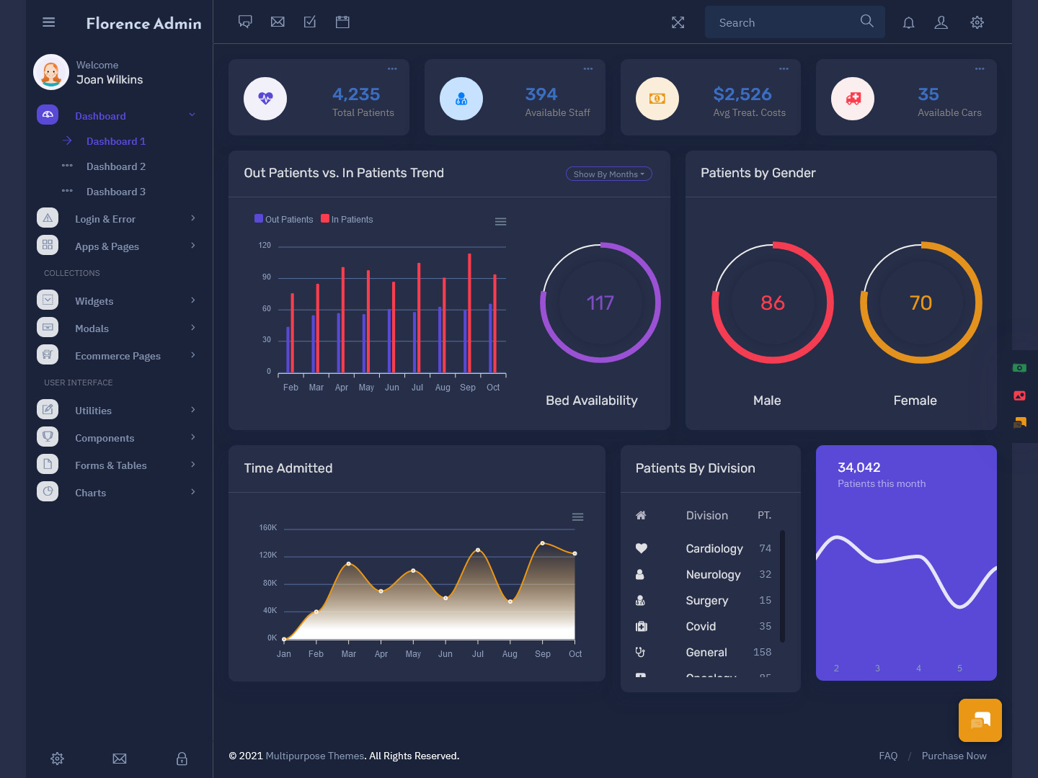Toggle fullscreen mode from the header

pos(678,22)
